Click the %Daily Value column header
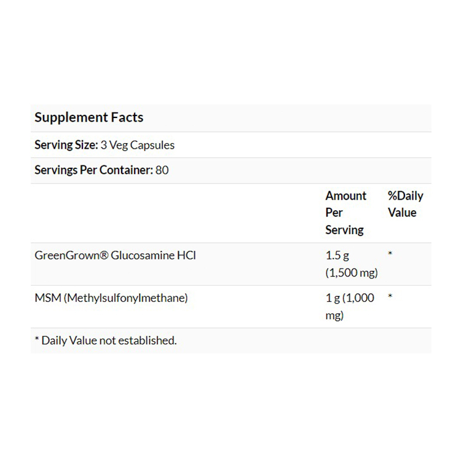Image resolution: width=461 pixels, height=461 pixels. point(405,204)
